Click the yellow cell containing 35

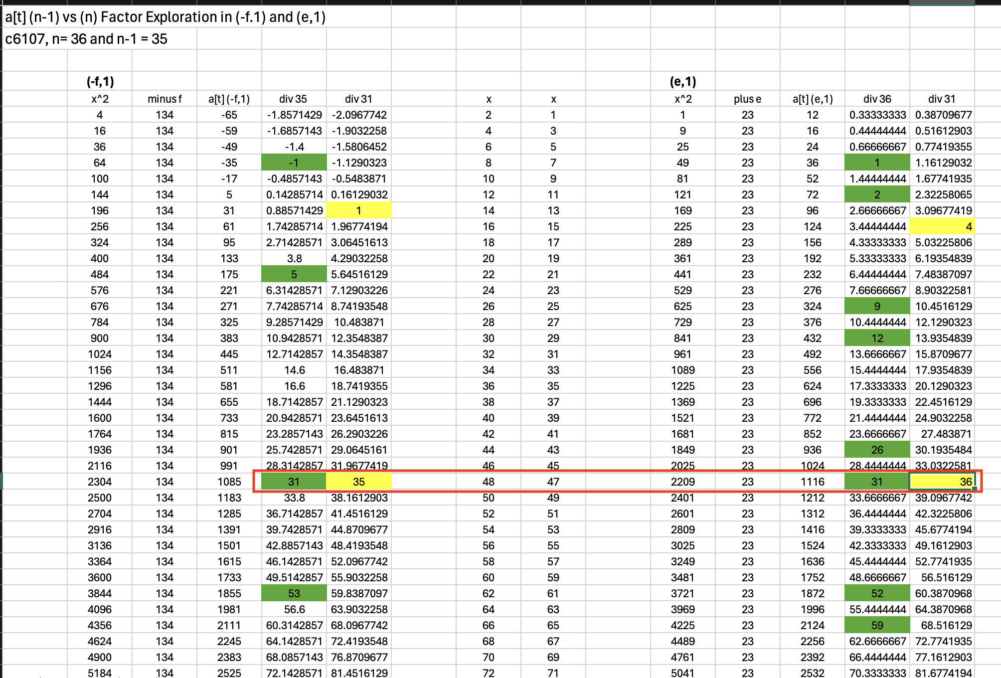(359, 482)
